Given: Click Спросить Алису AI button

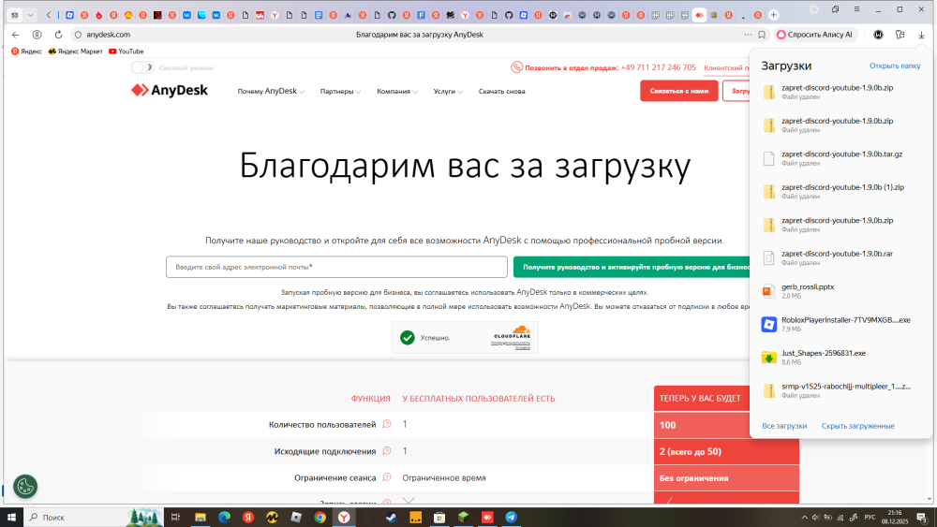Looking at the screenshot, I should coord(815,35).
